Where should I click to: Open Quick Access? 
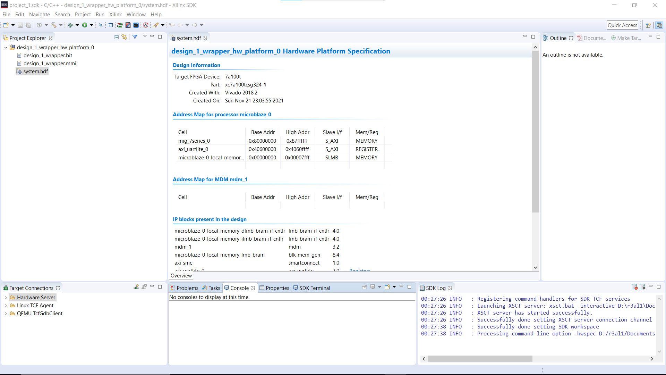pos(622,25)
